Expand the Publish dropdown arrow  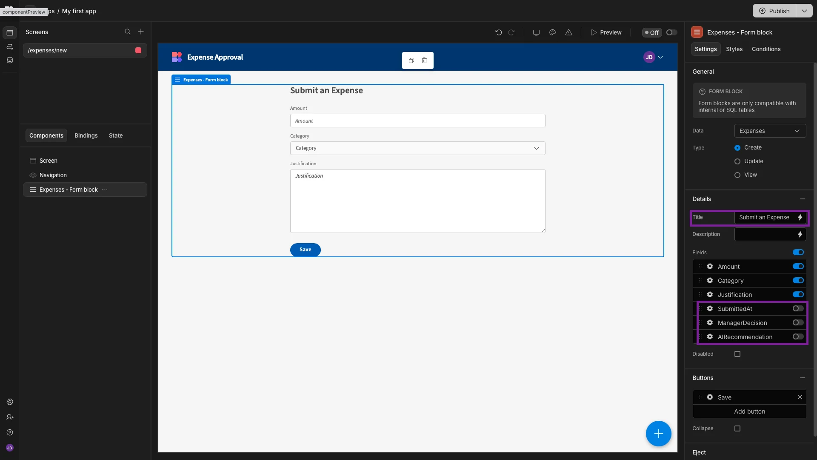pyautogui.click(x=804, y=11)
